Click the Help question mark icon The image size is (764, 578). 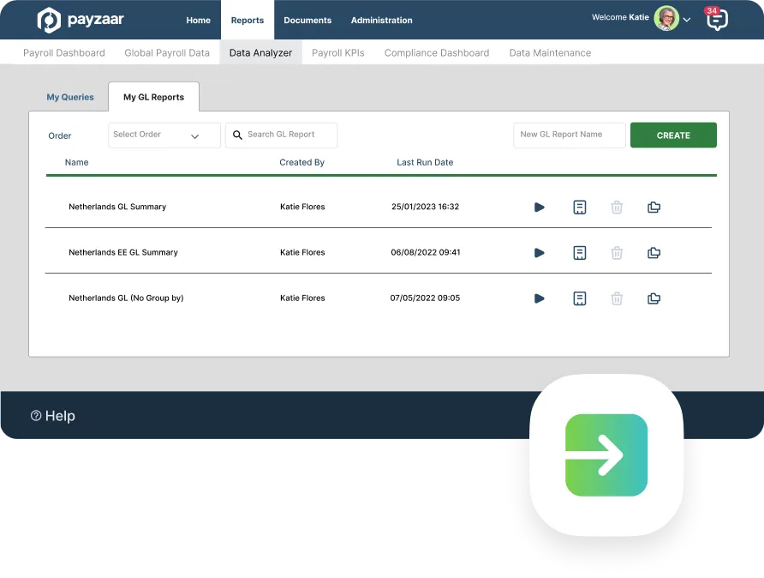(x=35, y=415)
